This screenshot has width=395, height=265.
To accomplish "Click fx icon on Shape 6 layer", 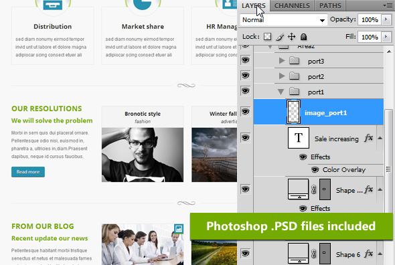I will (368, 254).
